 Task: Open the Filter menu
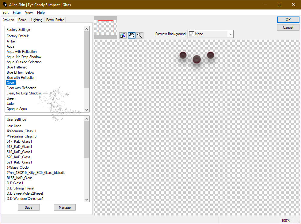click(17, 13)
